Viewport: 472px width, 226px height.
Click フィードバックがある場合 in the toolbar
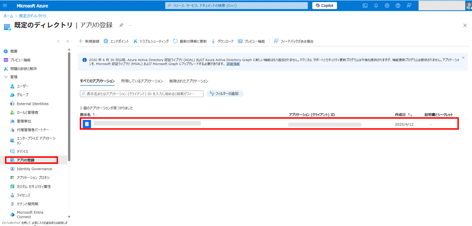[x=294, y=41]
